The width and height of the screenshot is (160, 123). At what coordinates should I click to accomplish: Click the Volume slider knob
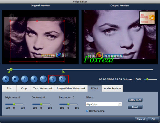147,79
